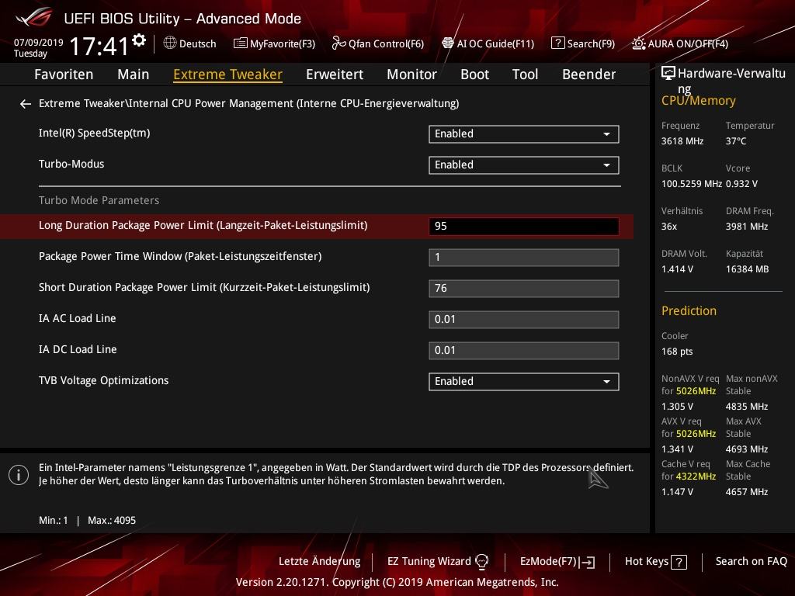Select Turbo-Modus label
This screenshot has width=795, height=596.
tap(71, 165)
